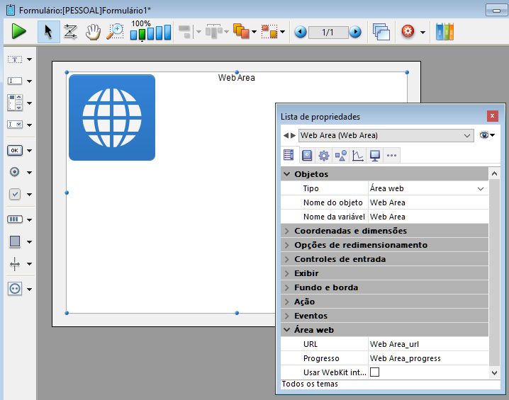Choose the entry order tool

coord(70,32)
